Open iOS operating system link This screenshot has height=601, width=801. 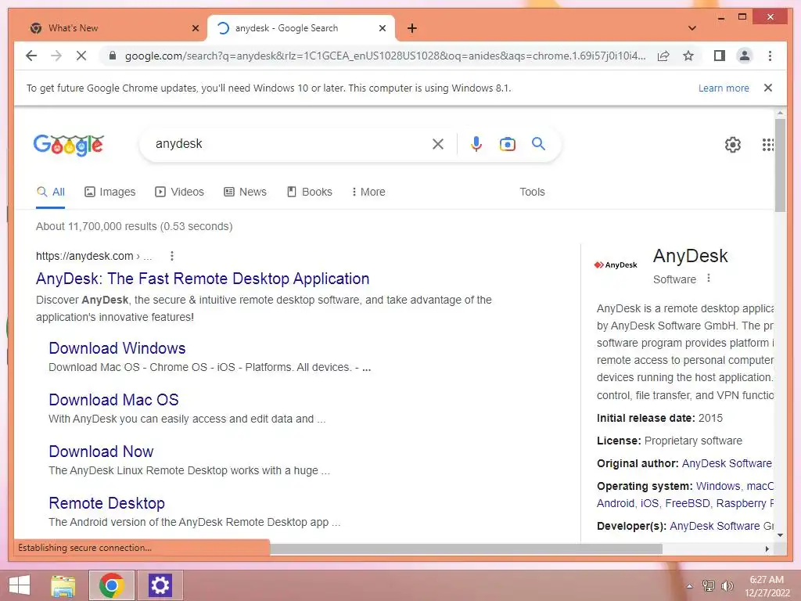point(650,503)
